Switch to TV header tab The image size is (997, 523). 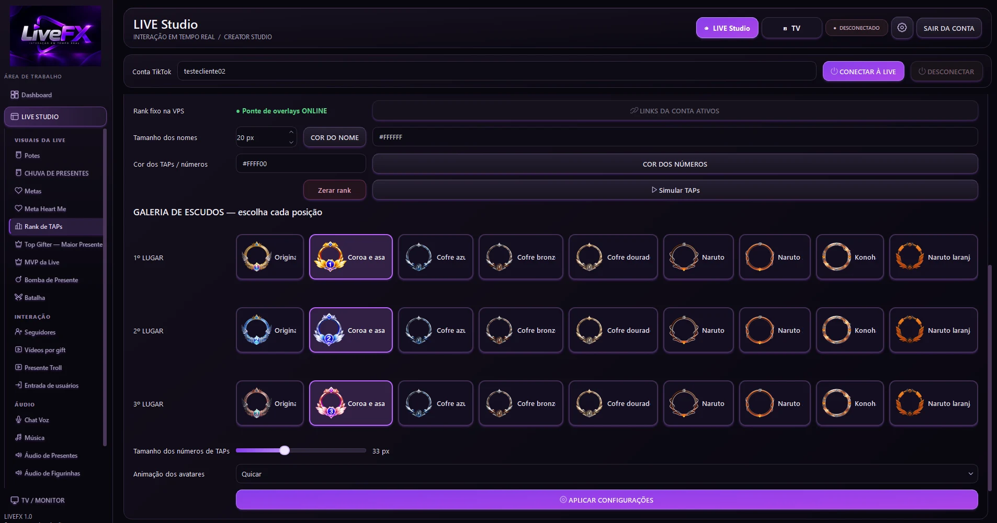coord(791,28)
